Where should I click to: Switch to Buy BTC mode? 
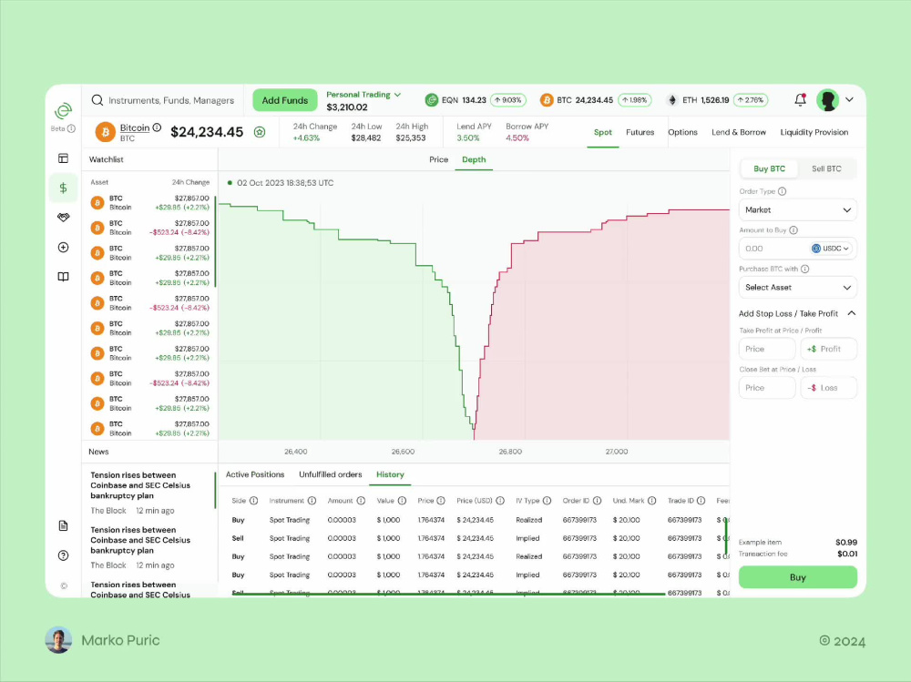pyautogui.click(x=769, y=168)
